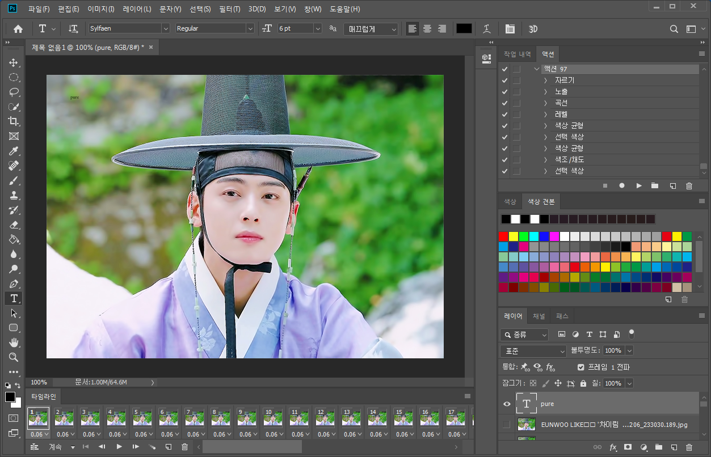Expand the 자르기 action step
Screen dimensions: 711x457
[x=545, y=81]
